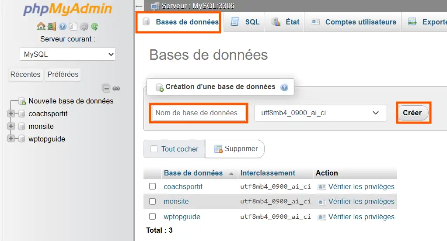Click the Total : 3 text

[159, 230]
